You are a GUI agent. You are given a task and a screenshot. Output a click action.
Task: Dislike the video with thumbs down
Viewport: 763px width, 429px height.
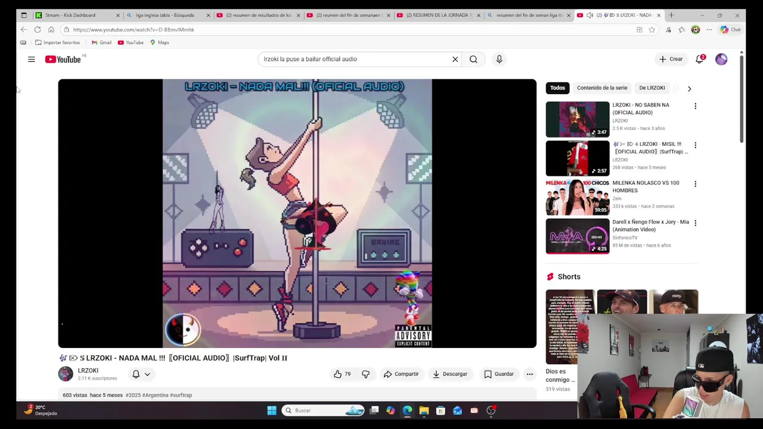[x=365, y=374]
